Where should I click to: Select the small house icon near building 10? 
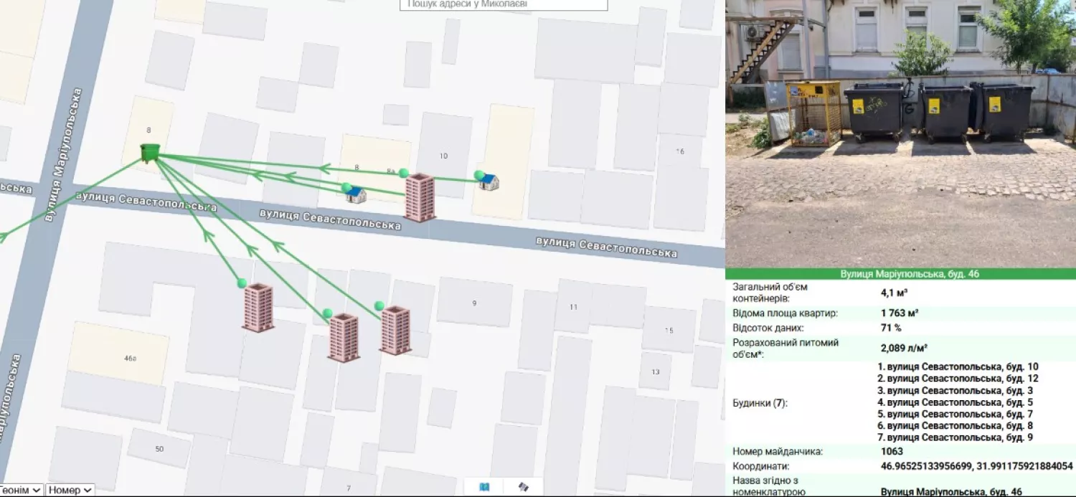coord(489,181)
